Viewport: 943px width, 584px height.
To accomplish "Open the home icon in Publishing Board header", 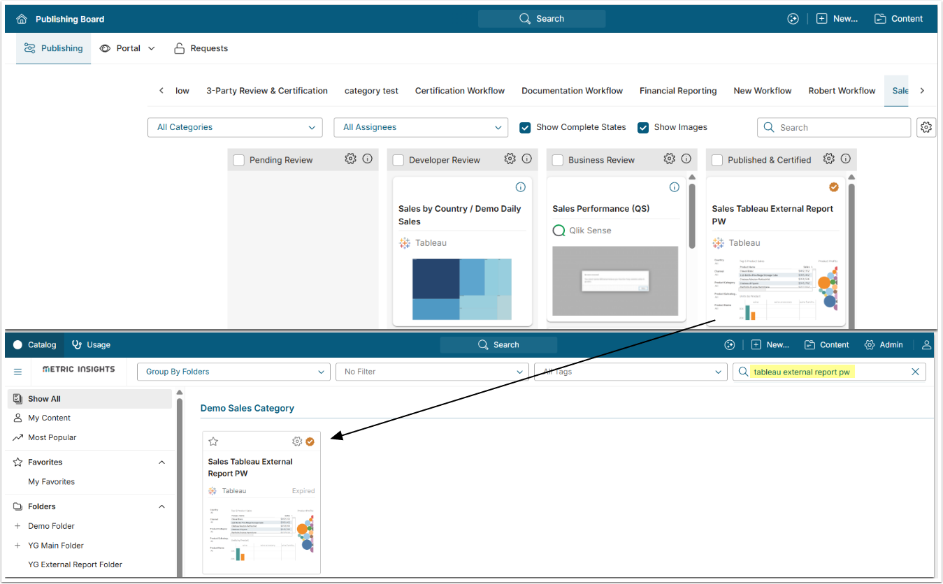I will (x=22, y=19).
